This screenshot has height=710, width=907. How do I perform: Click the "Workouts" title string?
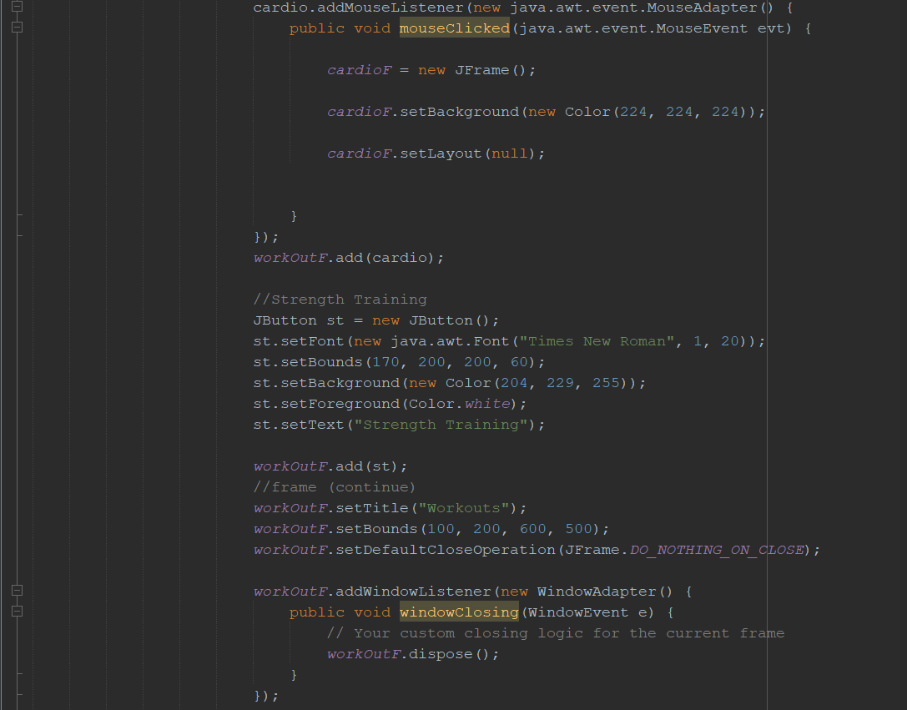(x=464, y=508)
